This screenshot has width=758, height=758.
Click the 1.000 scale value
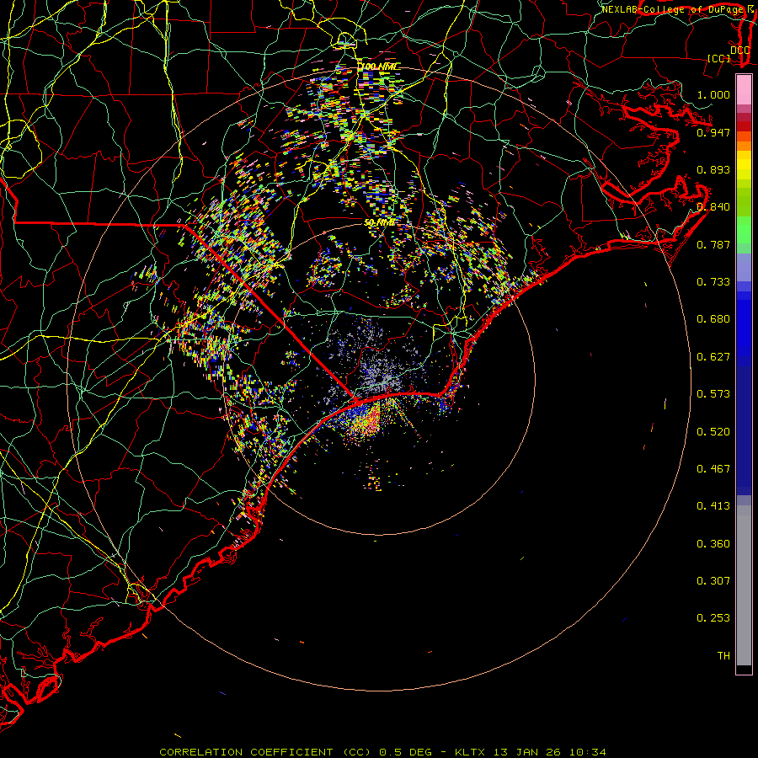pyautogui.click(x=713, y=94)
